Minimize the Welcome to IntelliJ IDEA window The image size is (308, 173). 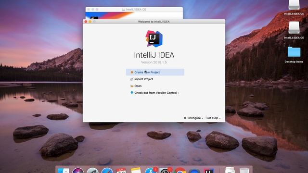(x=90, y=22)
